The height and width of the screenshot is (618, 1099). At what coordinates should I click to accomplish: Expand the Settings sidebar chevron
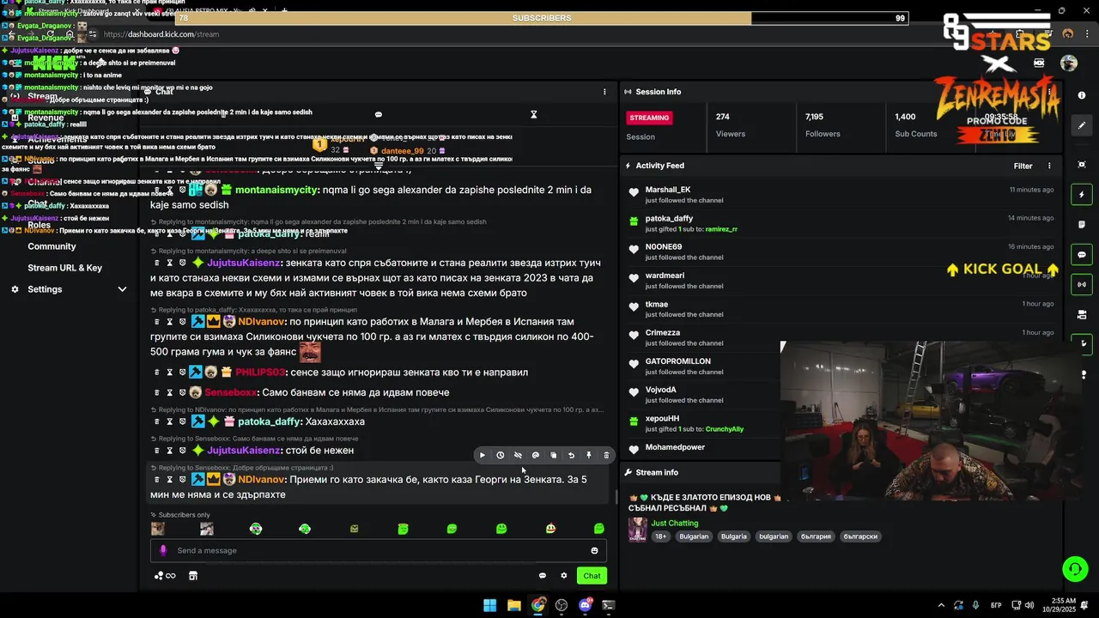coord(122,289)
